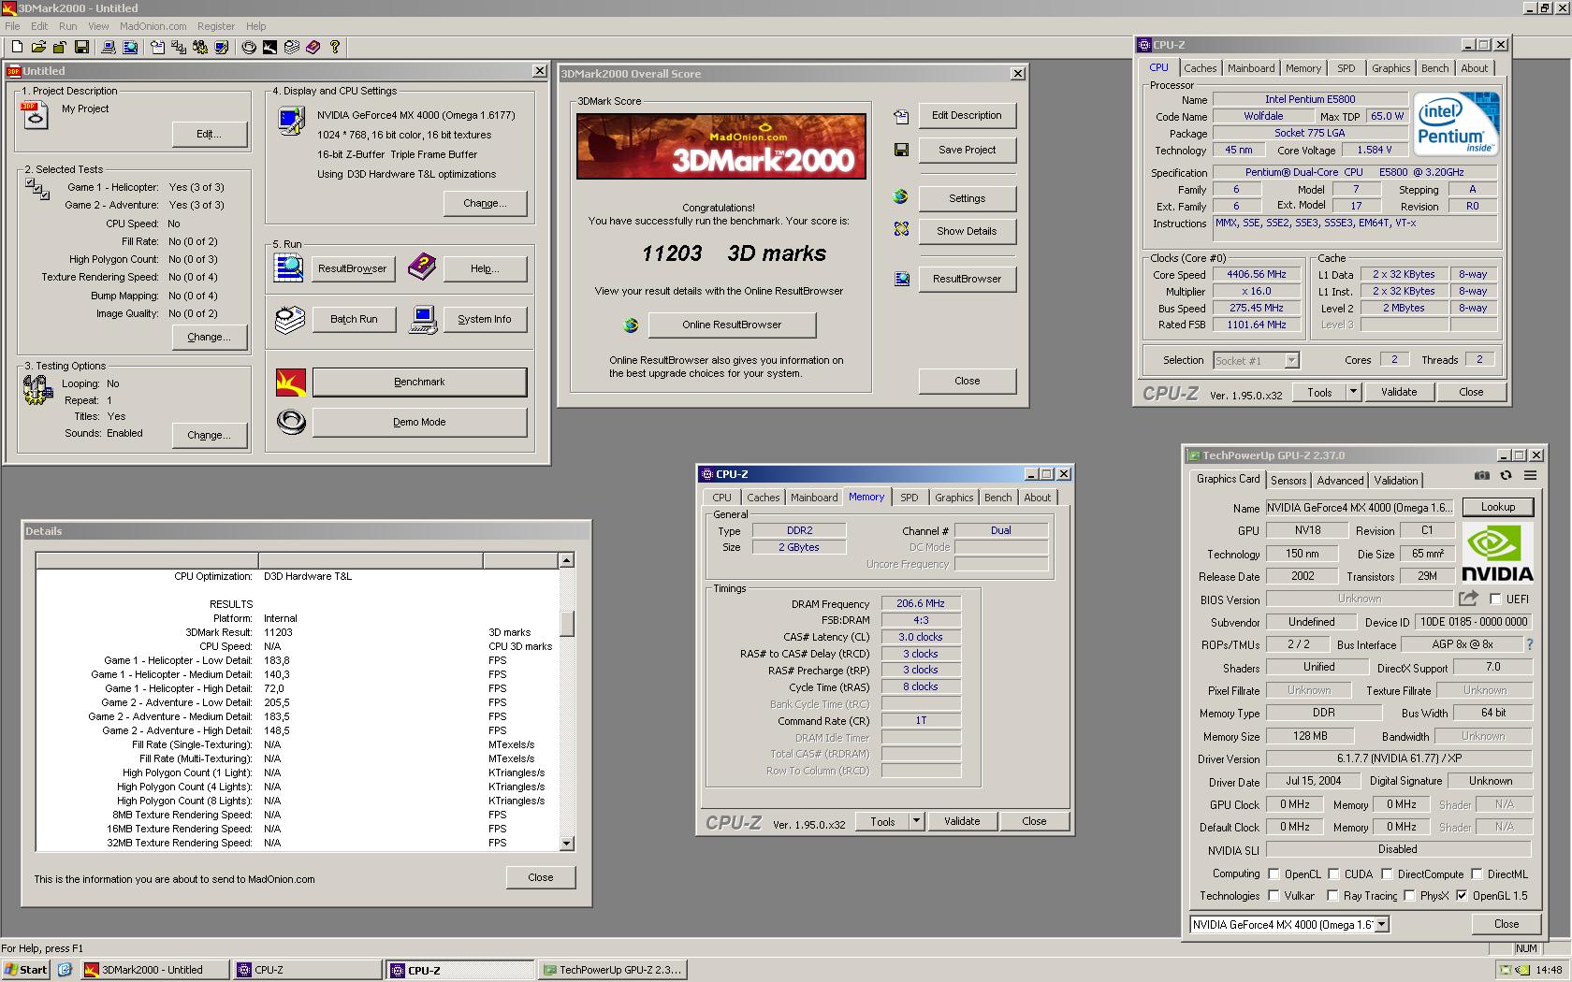Toggle the OpenCL checkbox

click(1274, 874)
